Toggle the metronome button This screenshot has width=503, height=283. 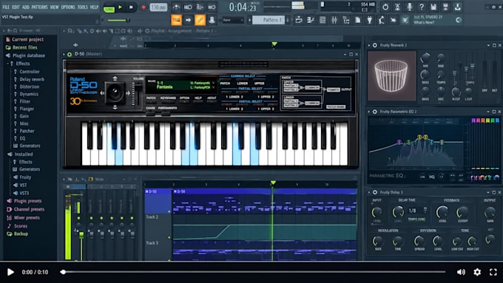tap(176, 7)
